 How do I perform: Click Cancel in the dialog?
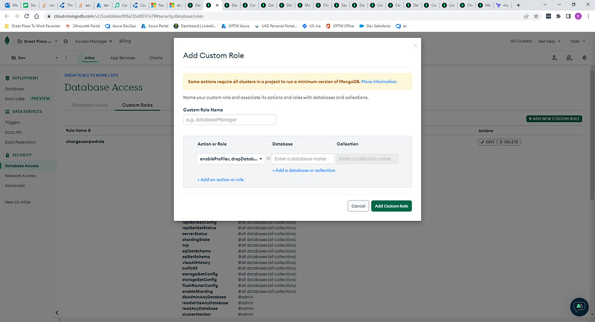[359, 206]
